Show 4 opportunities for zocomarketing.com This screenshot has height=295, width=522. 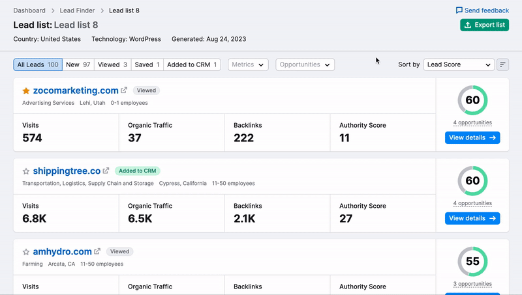point(472,122)
